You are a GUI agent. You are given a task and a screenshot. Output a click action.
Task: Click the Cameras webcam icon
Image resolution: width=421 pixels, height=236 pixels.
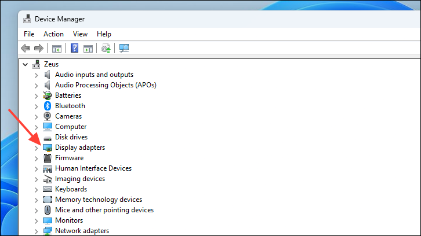click(47, 116)
